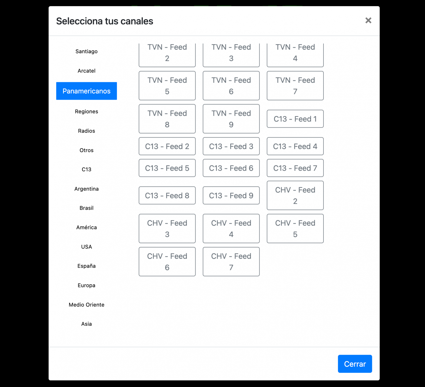Select the Medio Oriente category
Screen dimensions: 425x387
click(86, 304)
